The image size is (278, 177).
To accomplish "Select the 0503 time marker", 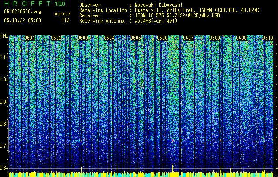I will (x=83, y=38).
